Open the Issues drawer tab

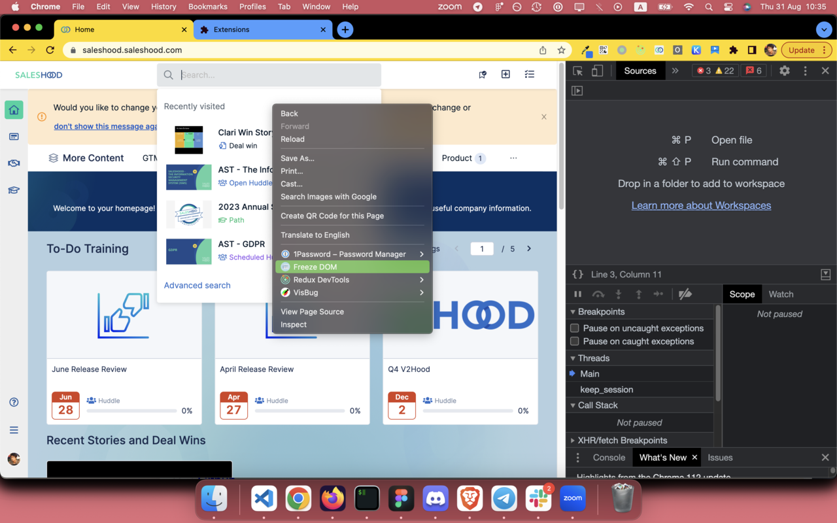point(720,458)
